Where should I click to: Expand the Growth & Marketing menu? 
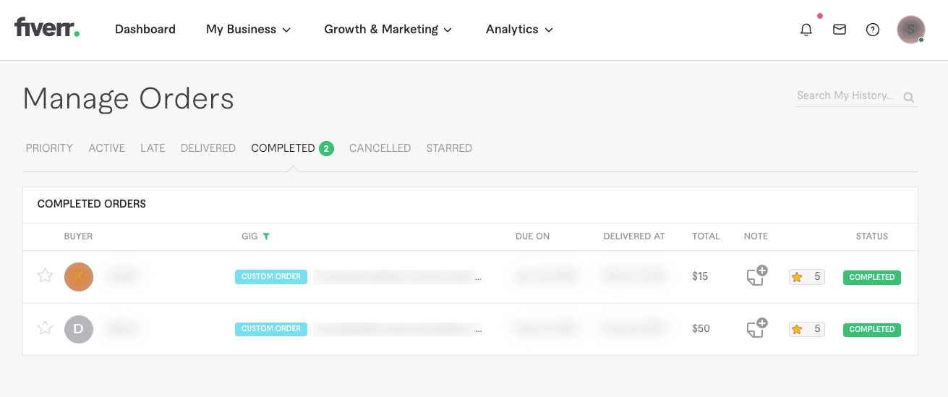[388, 30]
